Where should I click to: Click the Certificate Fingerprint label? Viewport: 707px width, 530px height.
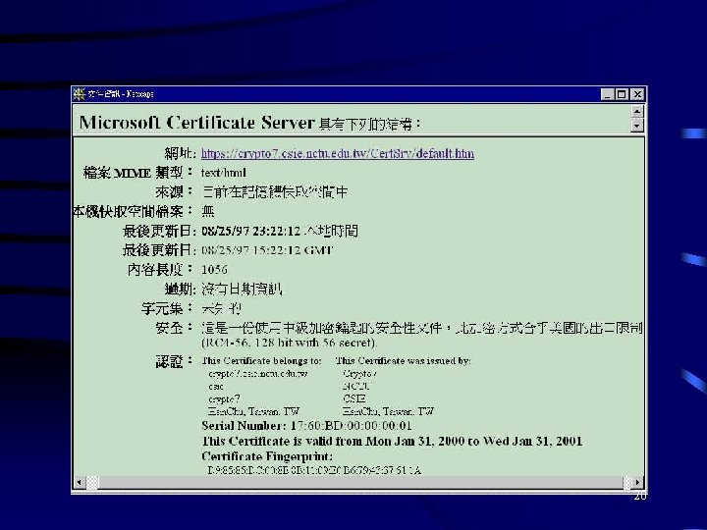click(x=267, y=456)
